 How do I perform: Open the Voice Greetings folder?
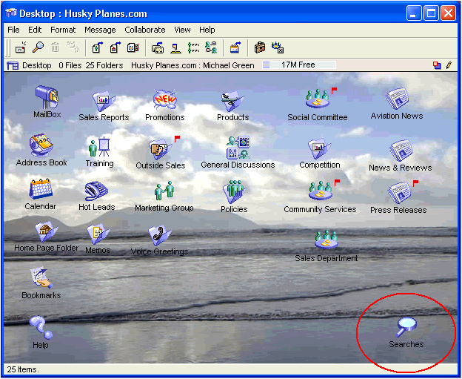pyautogui.click(x=158, y=236)
